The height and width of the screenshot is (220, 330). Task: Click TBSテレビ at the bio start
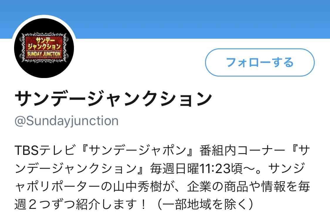pos(45,150)
